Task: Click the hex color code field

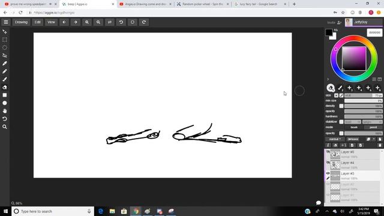Action: pos(374,32)
